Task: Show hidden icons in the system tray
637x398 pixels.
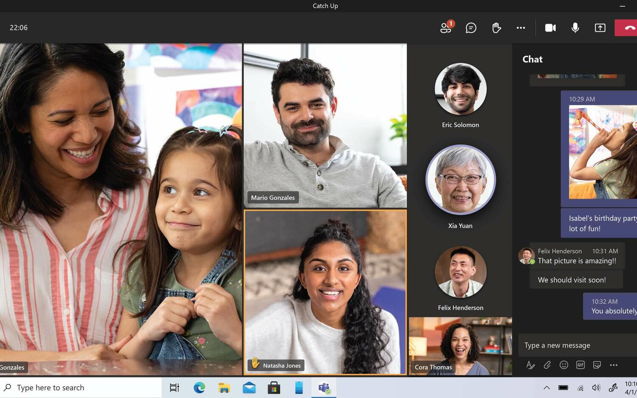Action: [x=547, y=387]
